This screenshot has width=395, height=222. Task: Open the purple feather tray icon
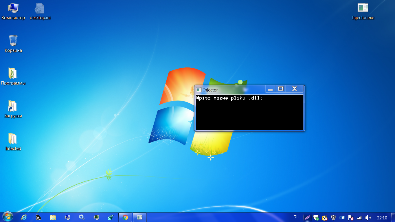point(307,218)
